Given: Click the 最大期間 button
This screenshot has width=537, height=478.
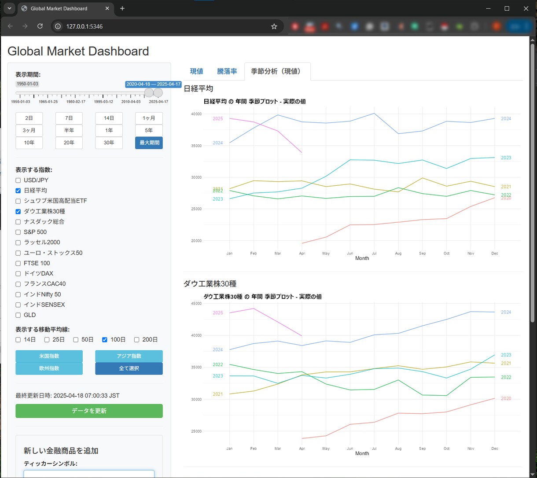Looking at the screenshot, I should [149, 143].
